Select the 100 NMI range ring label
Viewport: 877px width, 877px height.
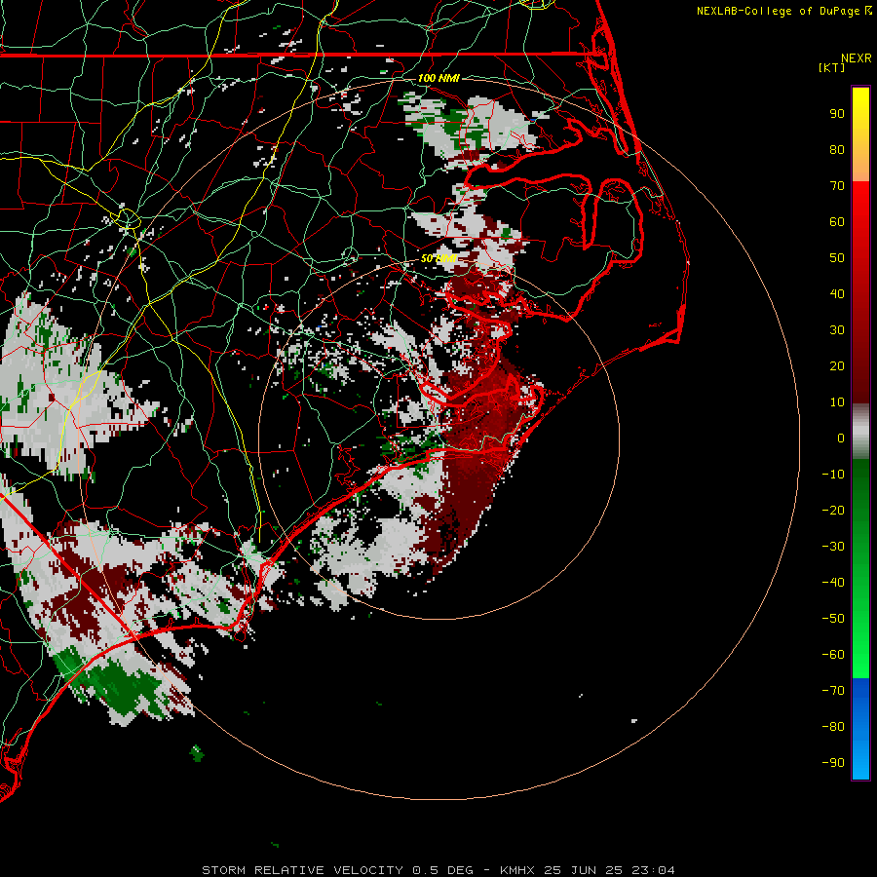[438, 78]
